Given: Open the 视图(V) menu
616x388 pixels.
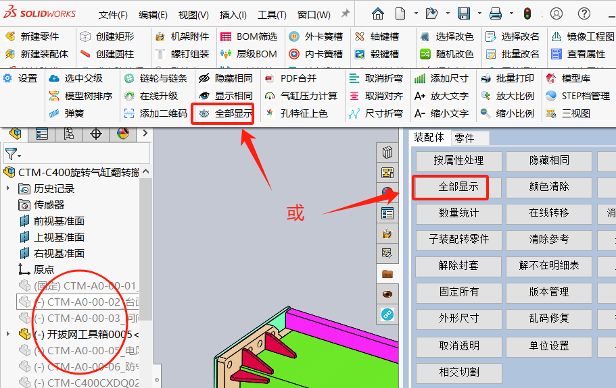Looking at the screenshot, I should 193,15.
